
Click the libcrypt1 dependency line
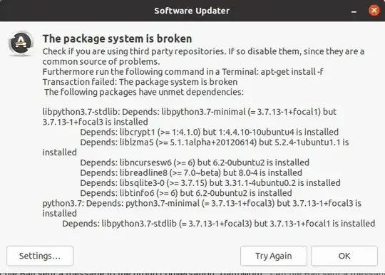pos(209,133)
